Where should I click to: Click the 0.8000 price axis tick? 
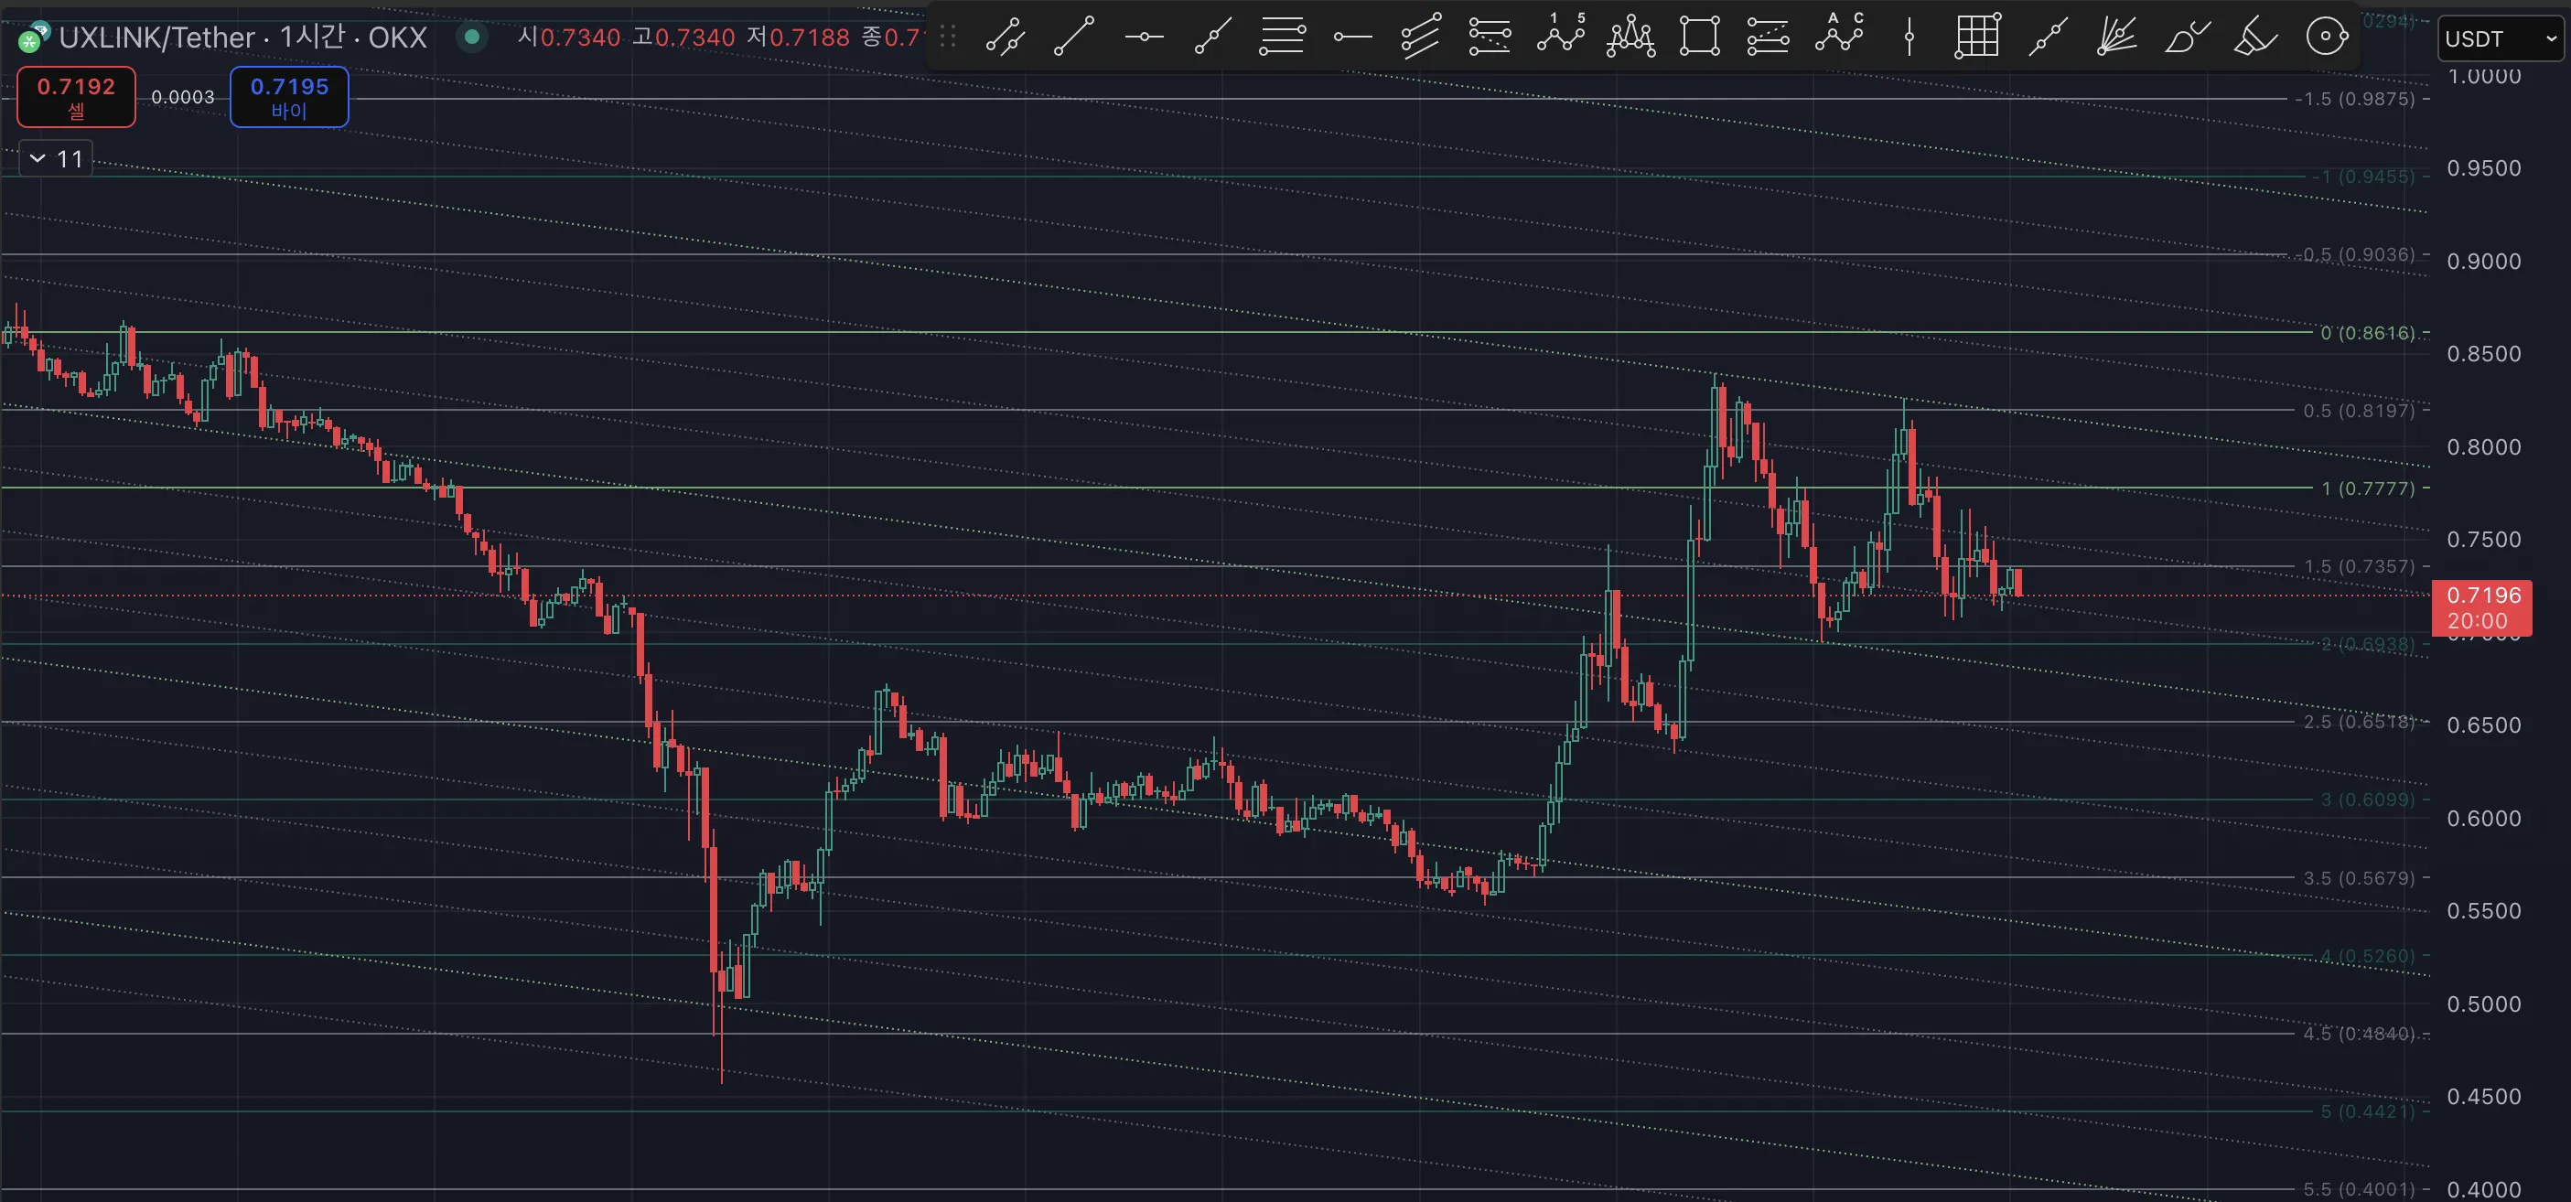[x=2483, y=447]
